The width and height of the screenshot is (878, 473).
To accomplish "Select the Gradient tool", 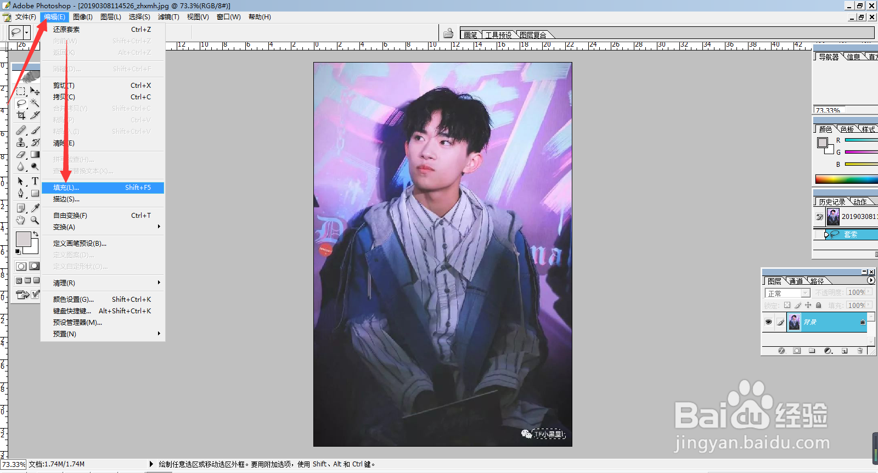I will pos(35,154).
